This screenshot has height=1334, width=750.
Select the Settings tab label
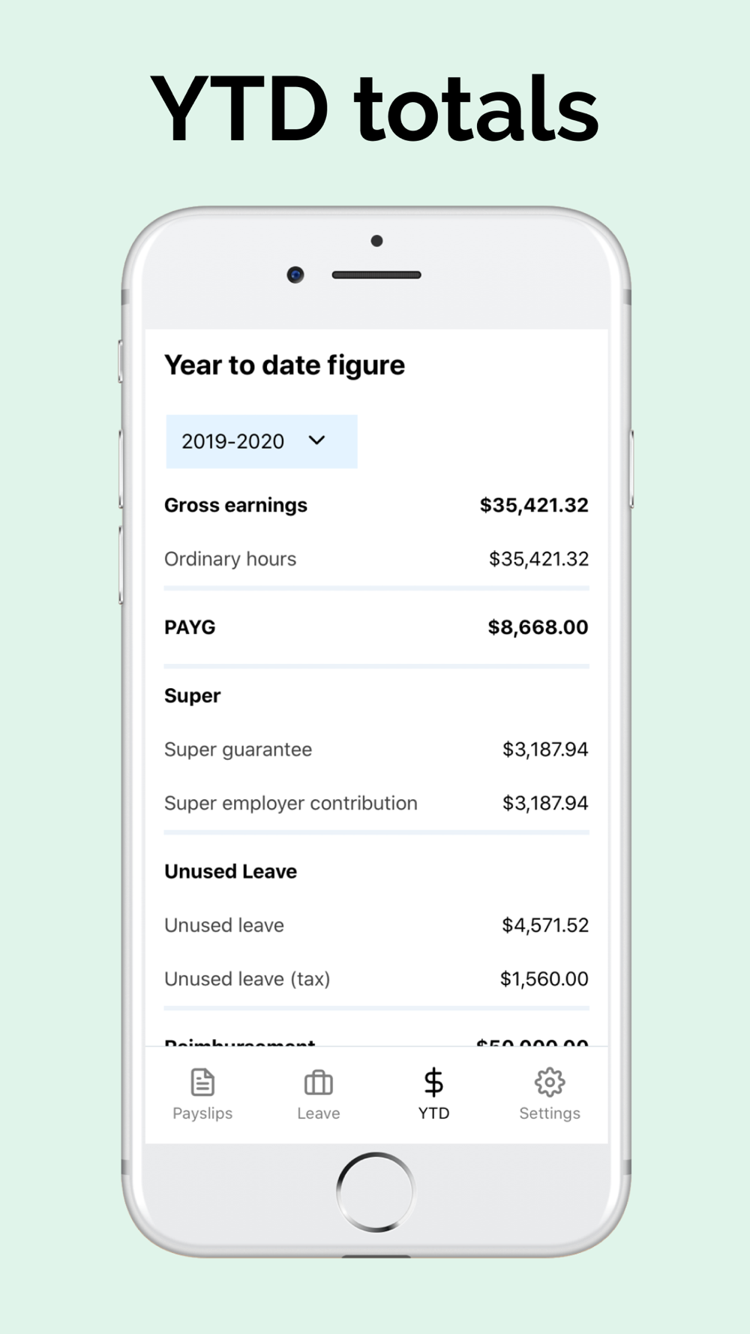(x=550, y=1113)
